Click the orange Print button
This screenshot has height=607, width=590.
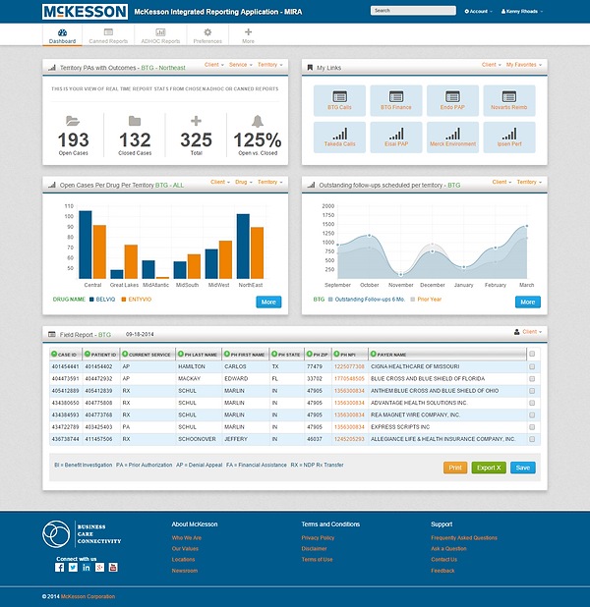[x=455, y=468]
